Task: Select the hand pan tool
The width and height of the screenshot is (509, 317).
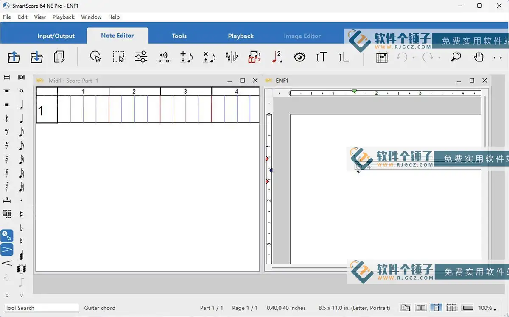Action: tap(478, 57)
